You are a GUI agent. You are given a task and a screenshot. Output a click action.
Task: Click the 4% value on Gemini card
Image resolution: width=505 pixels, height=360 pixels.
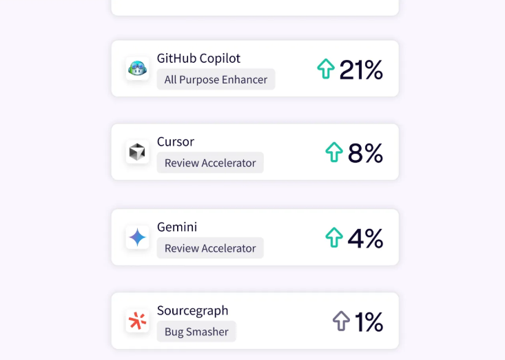(x=365, y=239)
